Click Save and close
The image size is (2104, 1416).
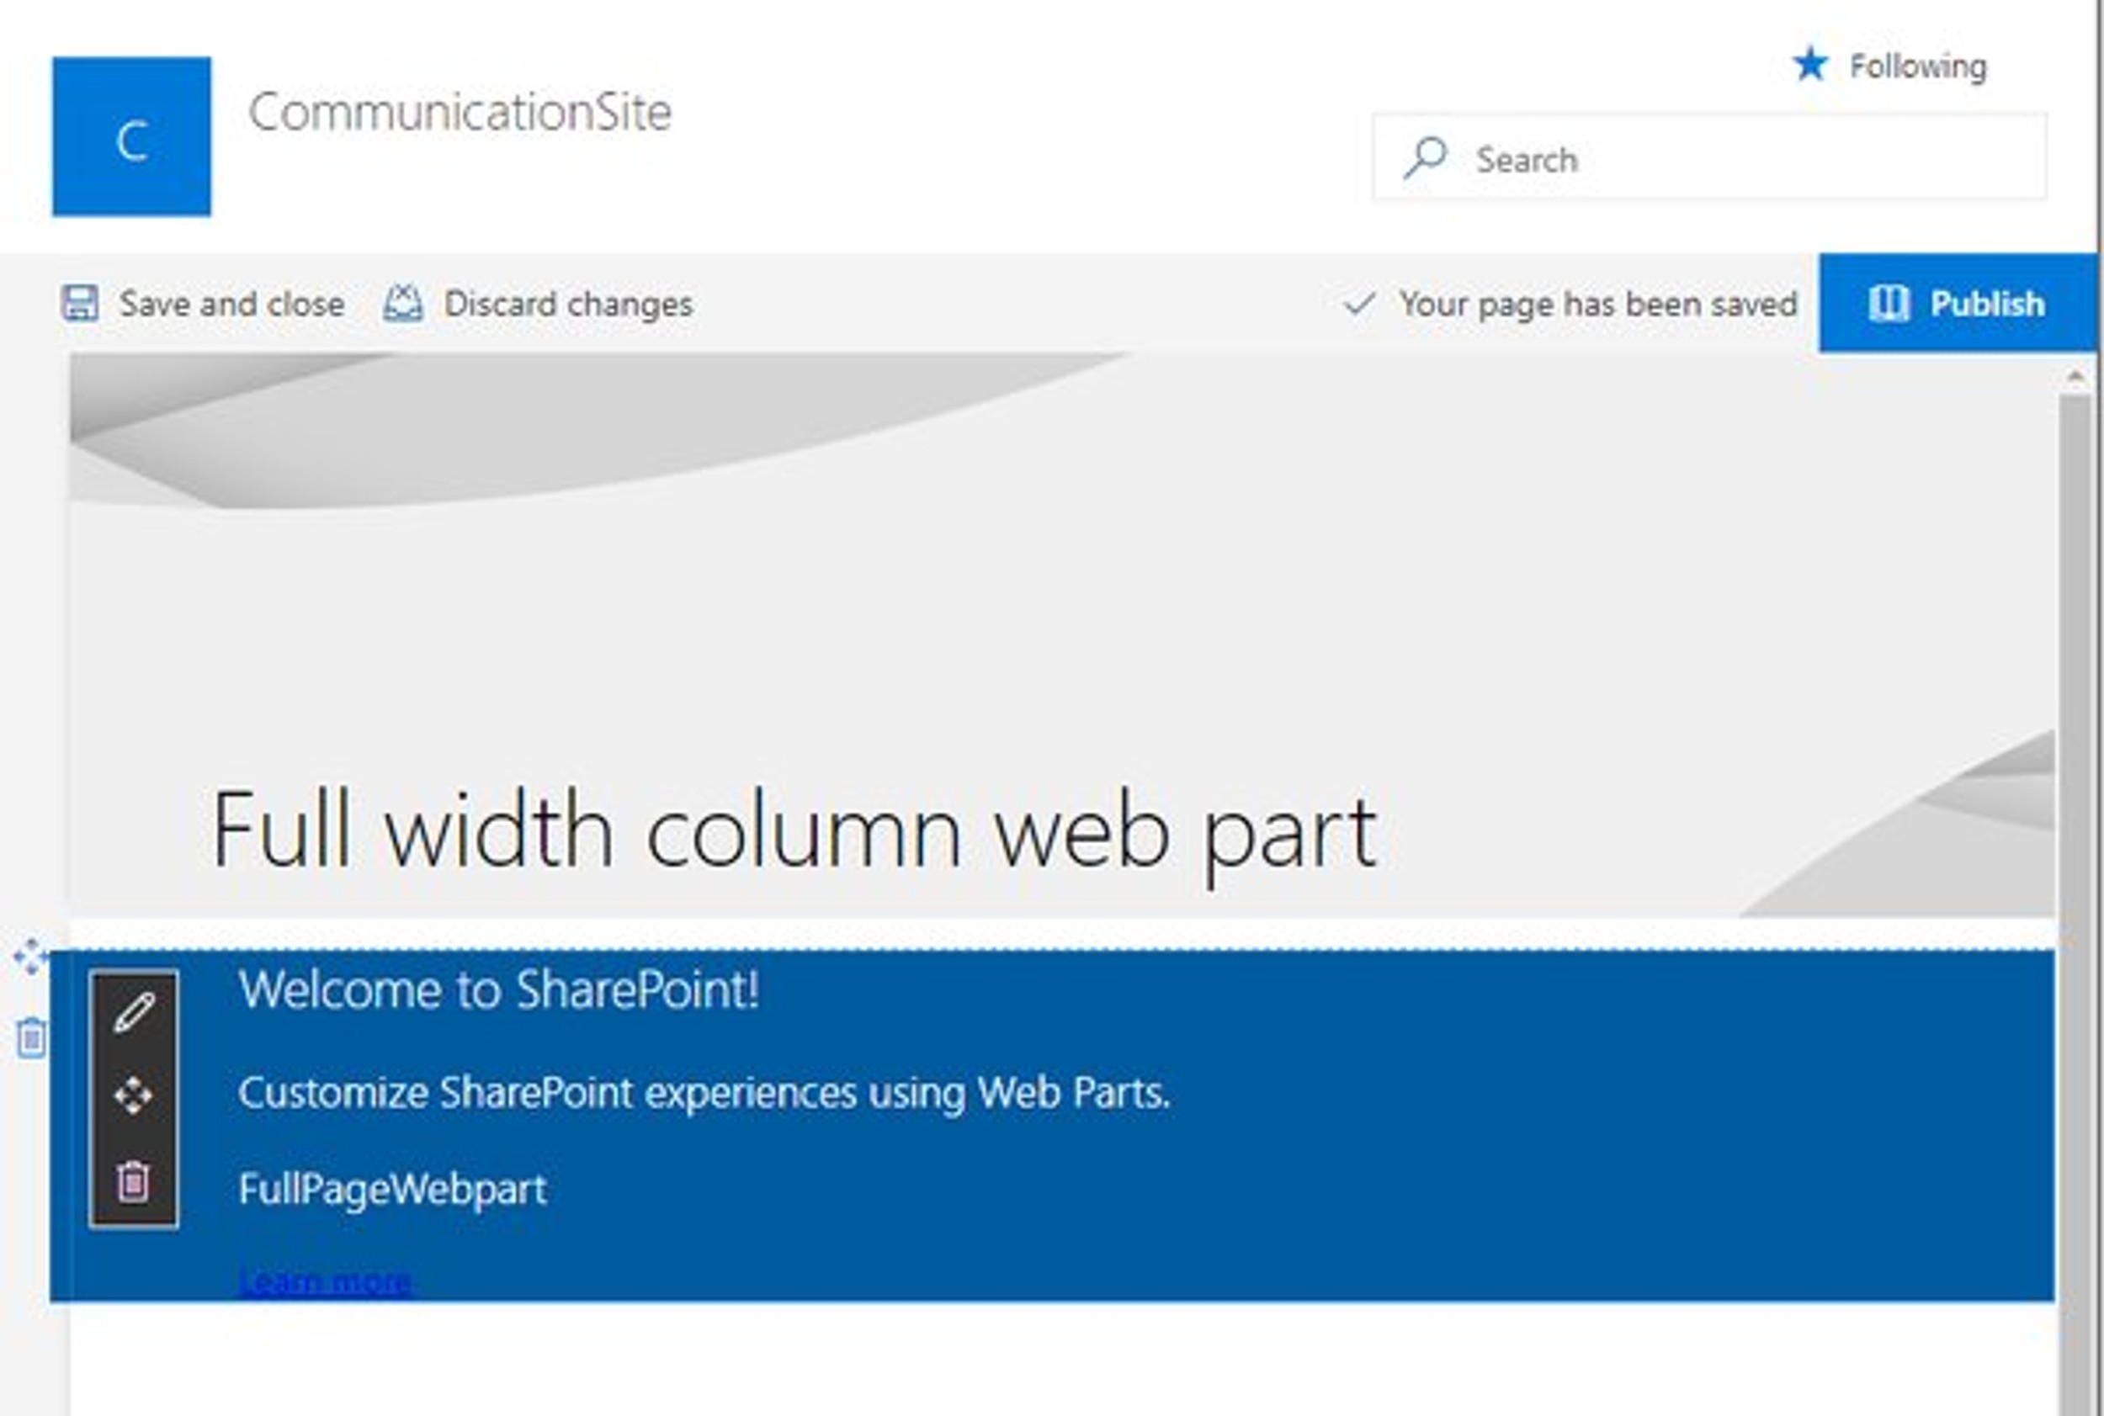click(x=204, y=305)
